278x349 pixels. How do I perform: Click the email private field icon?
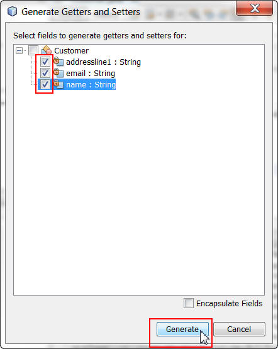[x=58, y=73]
